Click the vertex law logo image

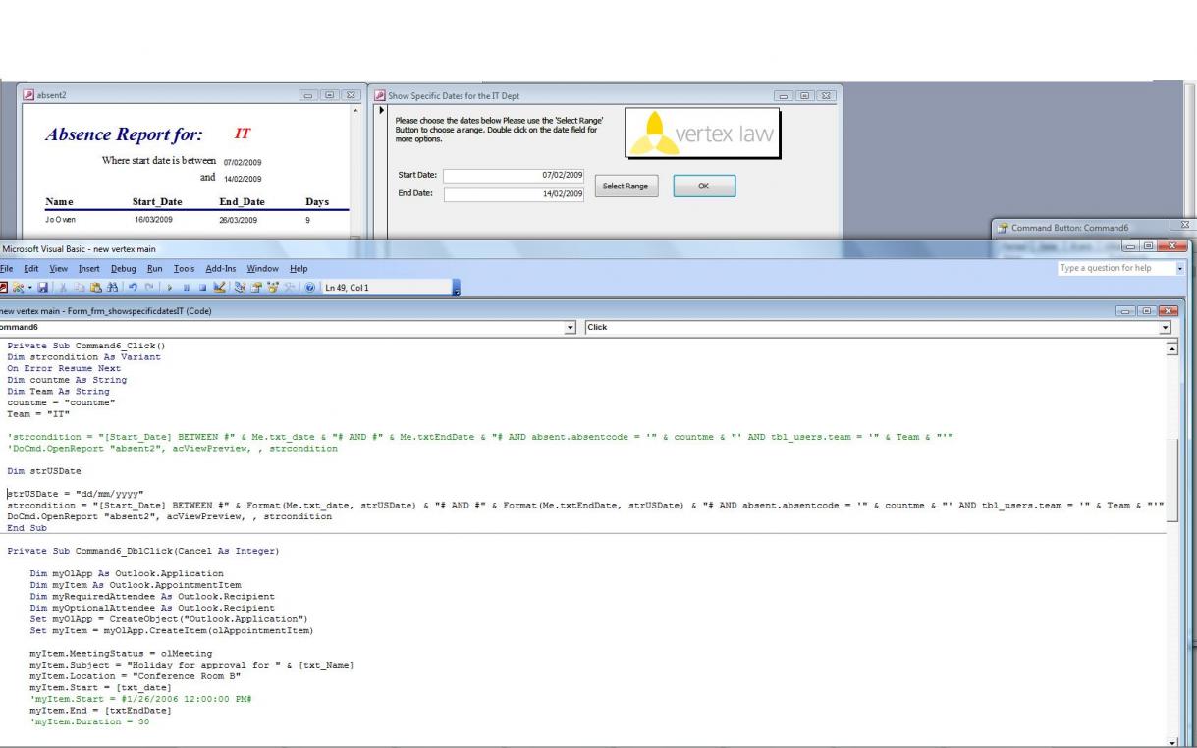[x=703, y=134]
